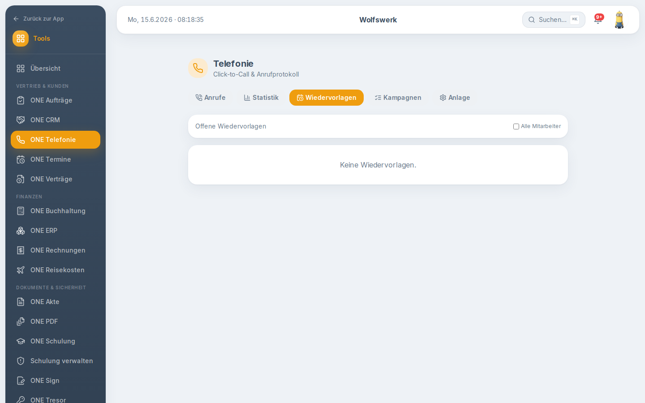Screen dimensions: 645x403
Task: Click the ONE Telefonie phone icon in sidebar
Action: [x=21, y=140]
